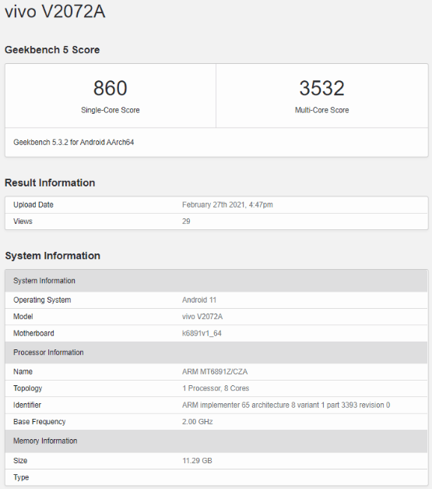Click the 'vivo V2072A' page title
Viewport: 432px width, 489px height.
(55, 12)
